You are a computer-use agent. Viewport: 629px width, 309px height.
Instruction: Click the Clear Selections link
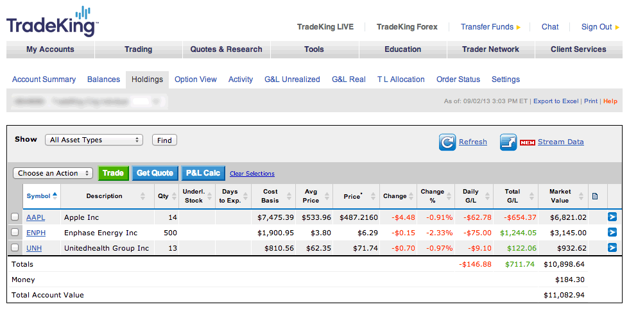252,174
